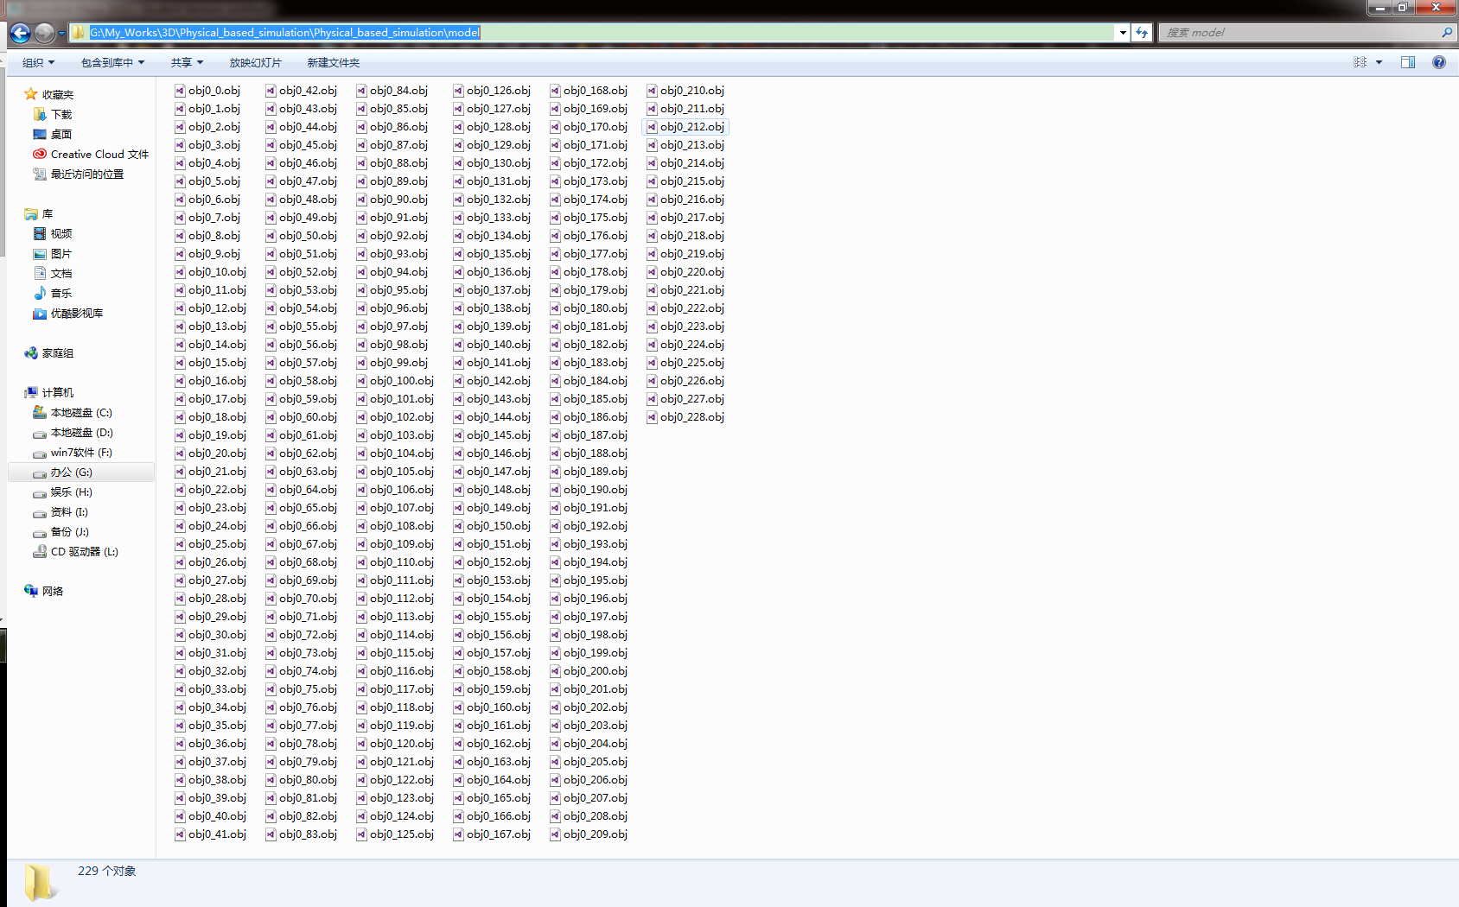This screenshot has width=1459, height=907.
Task: Select 收藏夹 in navigation pane
Action: [49, 94]
